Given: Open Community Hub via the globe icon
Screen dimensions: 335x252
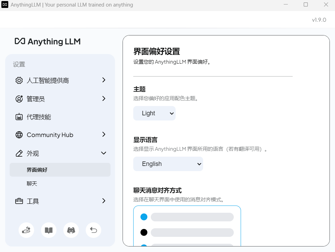Looking at the screenshot, I should [19, 135].
